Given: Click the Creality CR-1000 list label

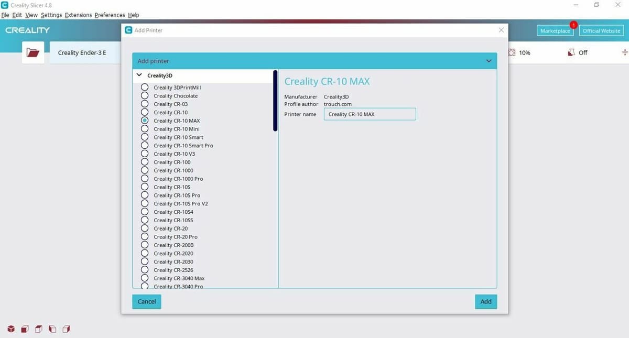Looking at the screenshot, I should [173, 170].
